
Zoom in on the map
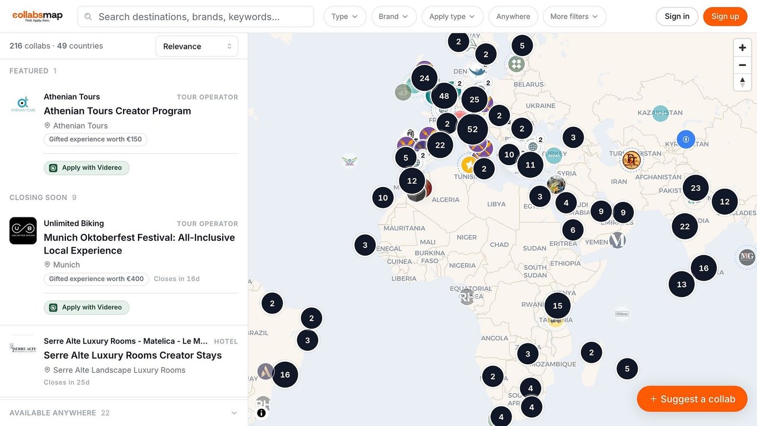[x=742, y=48]
